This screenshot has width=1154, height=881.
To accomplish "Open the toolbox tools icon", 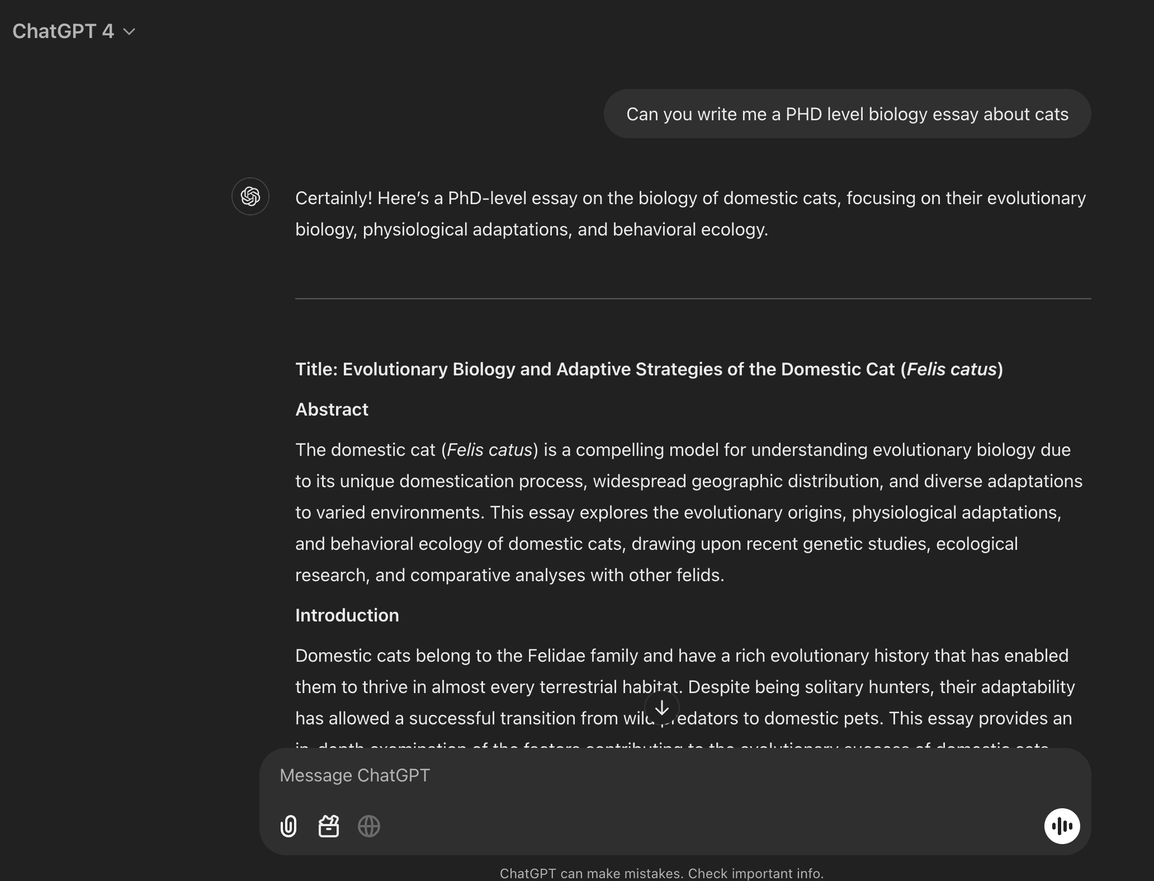I will click(329, 826).
